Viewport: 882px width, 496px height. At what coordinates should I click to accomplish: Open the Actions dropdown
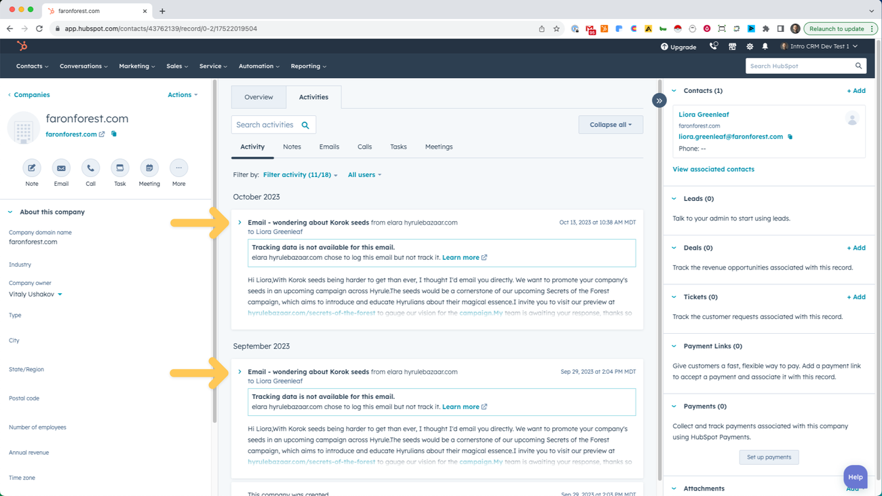pyautogui.click(x=182, y=94)
